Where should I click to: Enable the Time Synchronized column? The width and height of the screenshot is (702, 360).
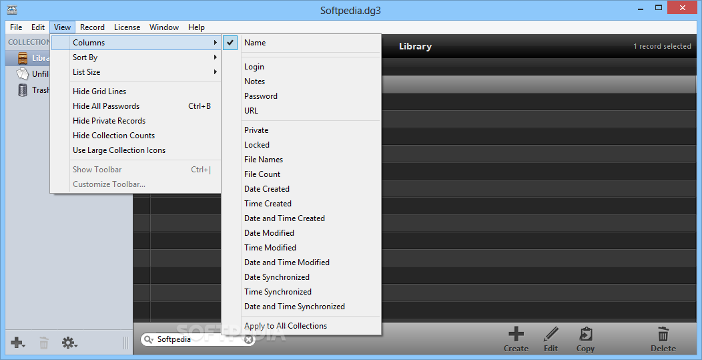pyautogui.click(x=302, y=292)
